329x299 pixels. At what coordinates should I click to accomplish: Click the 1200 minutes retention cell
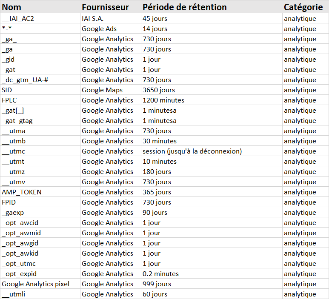(163, 100)
